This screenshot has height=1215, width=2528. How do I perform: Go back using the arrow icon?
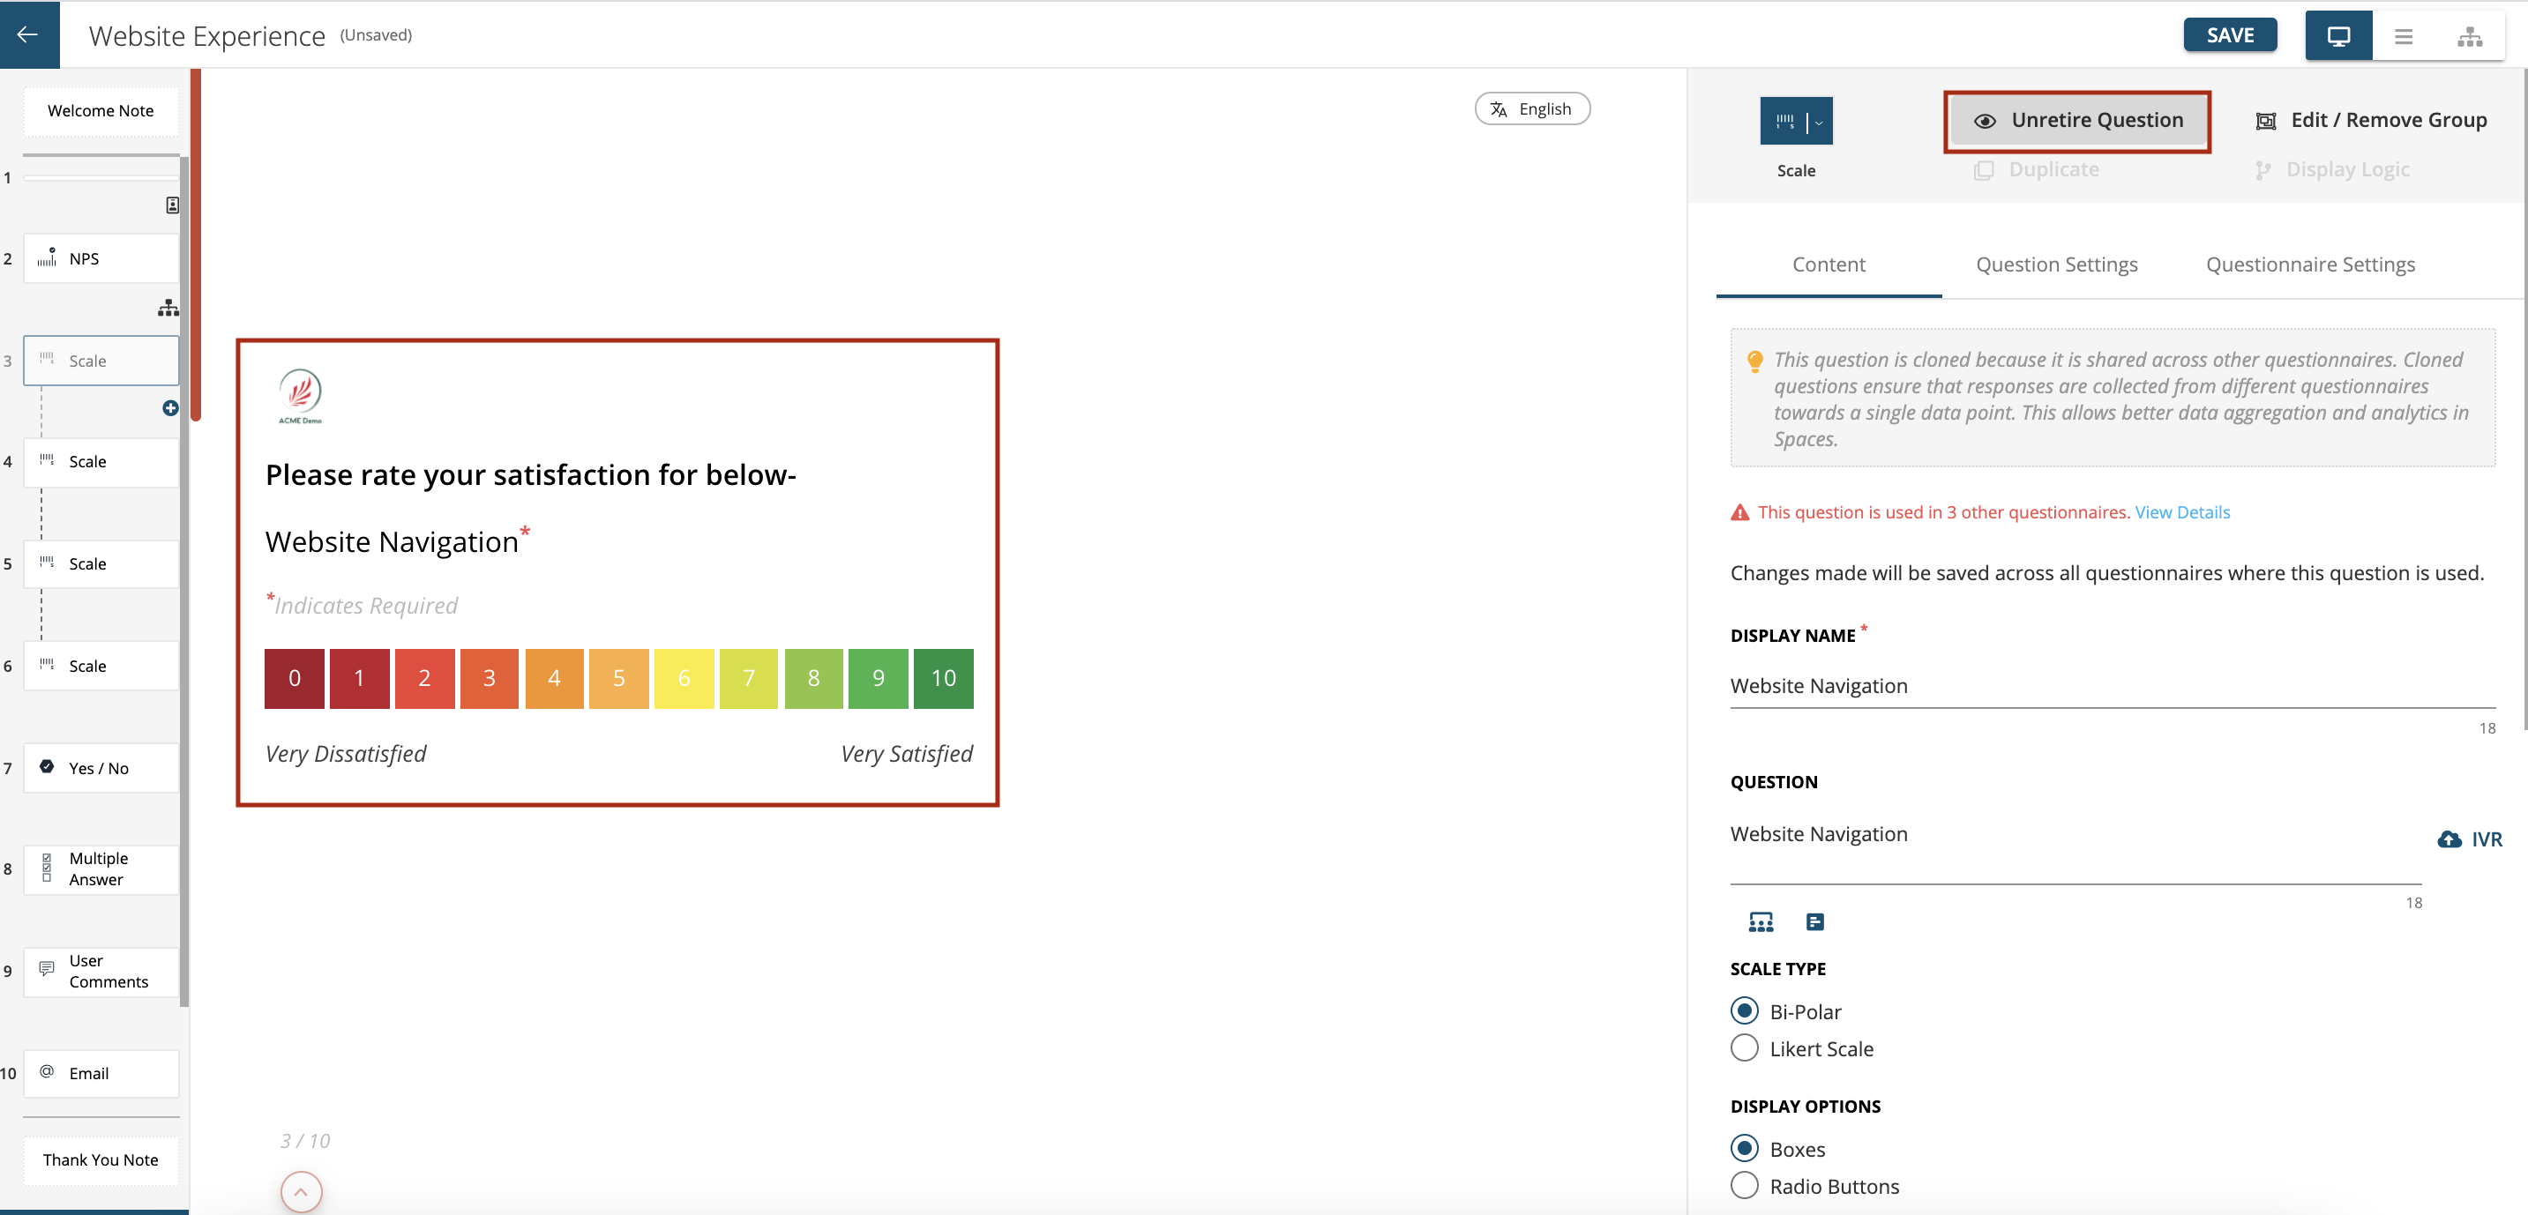(28, 34)
